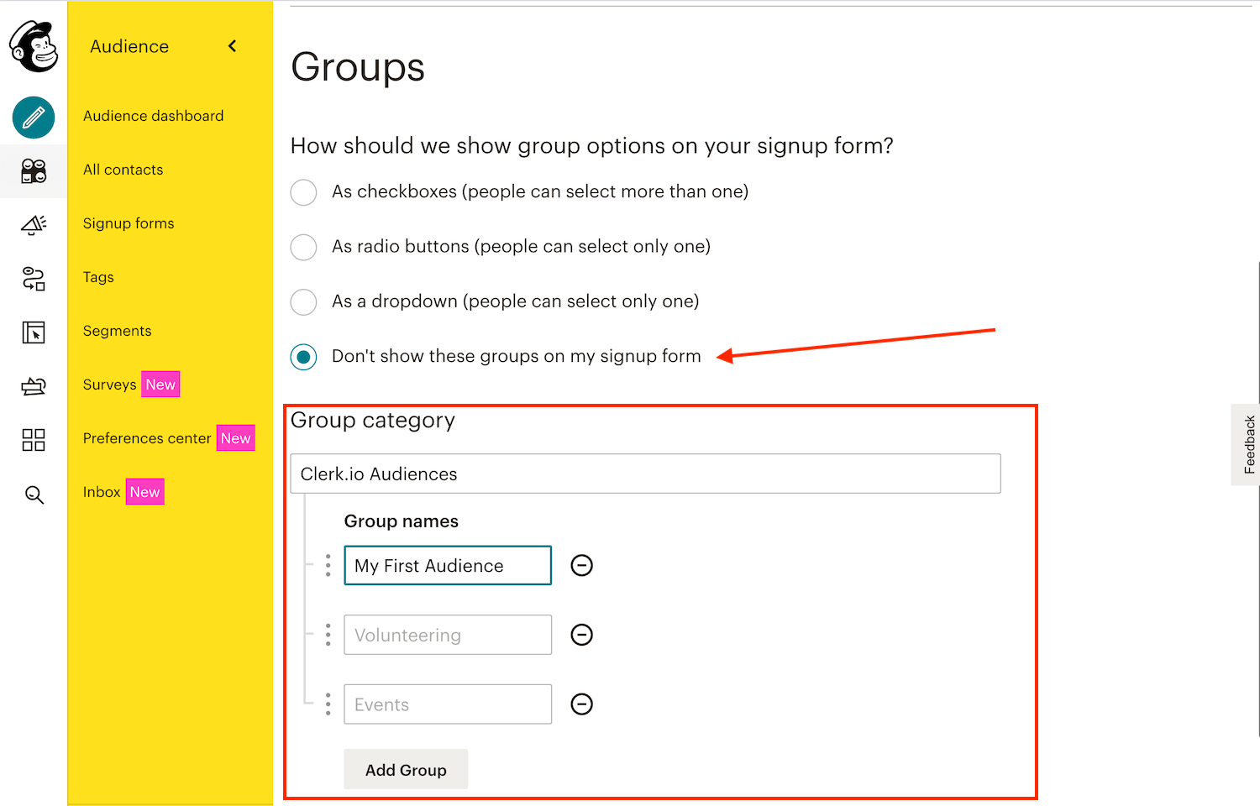Click the Search magnifier icon
The width and height of the screenshot is (1260, 806).
pyautogui.click(x=34, y=495)
